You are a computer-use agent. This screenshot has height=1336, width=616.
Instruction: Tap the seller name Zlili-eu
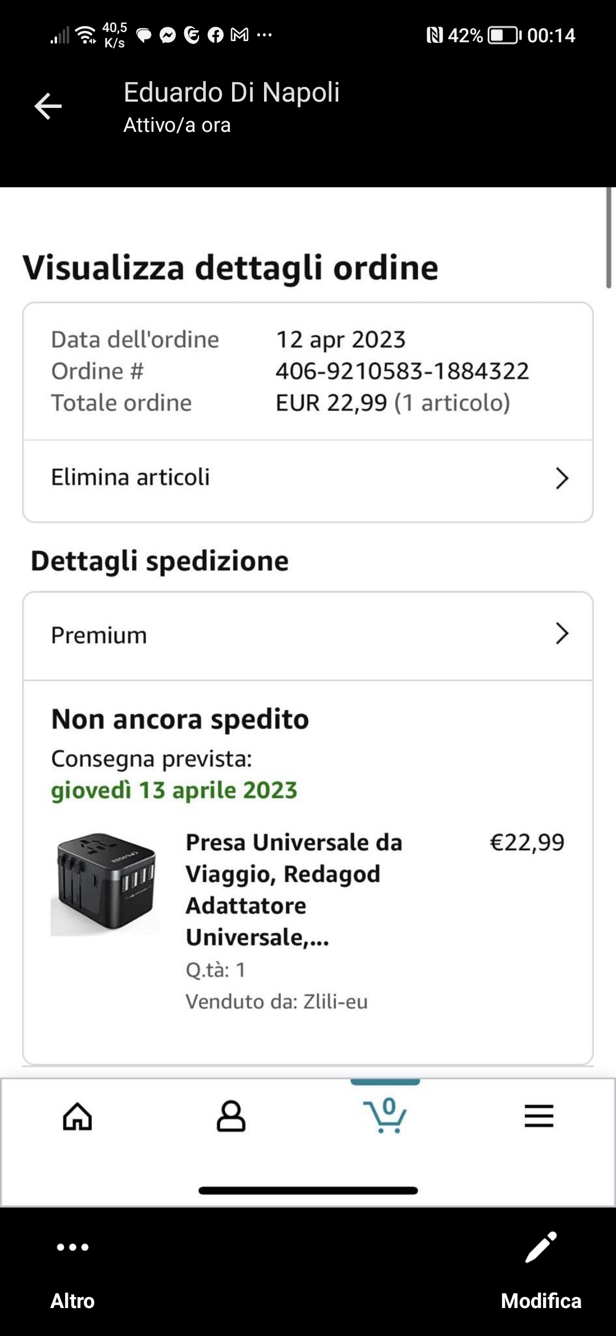tap(335, 1001)
